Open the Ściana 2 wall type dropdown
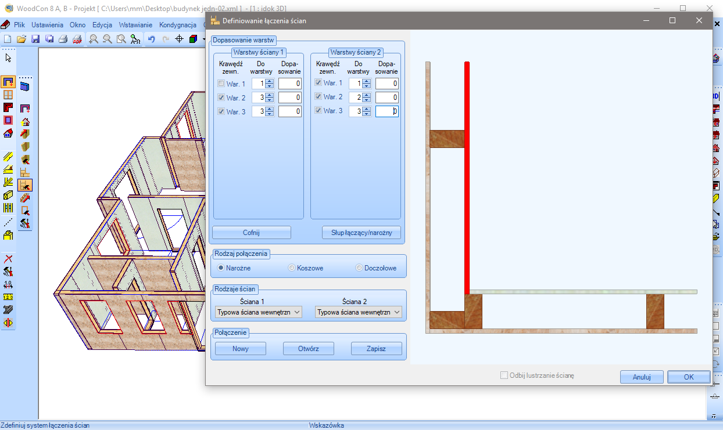723x430 pixels. pyautogui.click(x=359, y=312)
